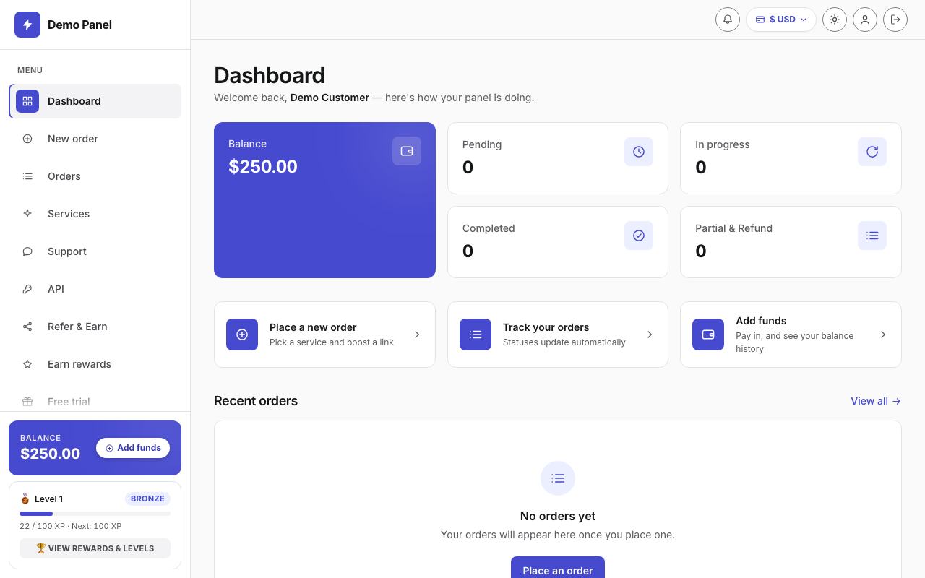Open the $ USD currency dropdown
This screenshot has height=578, width=925.
point(781,20)
